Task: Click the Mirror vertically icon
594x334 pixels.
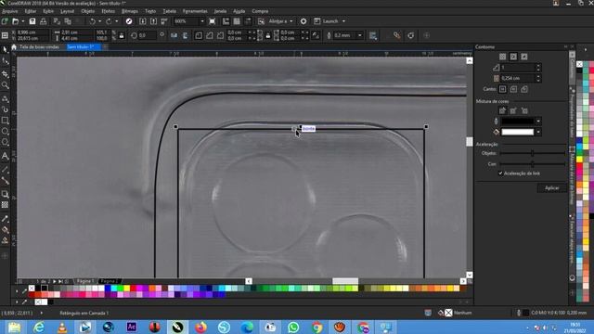Action: pyautogui.click(x=185, y=35)
